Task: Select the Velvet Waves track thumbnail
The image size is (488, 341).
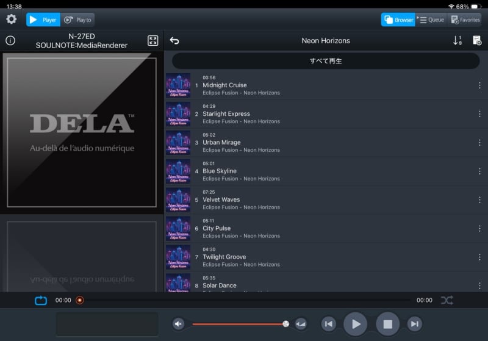Action: (x=178, y=200)
